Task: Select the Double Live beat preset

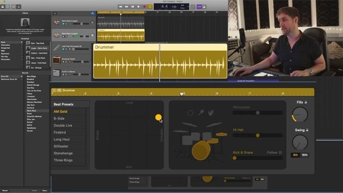Action: (63, 125)
